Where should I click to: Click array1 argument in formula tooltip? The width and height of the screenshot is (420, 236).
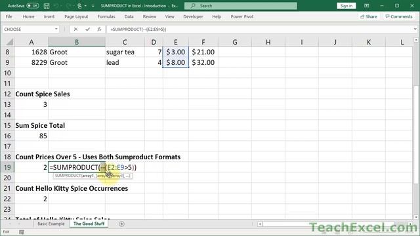pyautogui.click(x=87, y=176)
